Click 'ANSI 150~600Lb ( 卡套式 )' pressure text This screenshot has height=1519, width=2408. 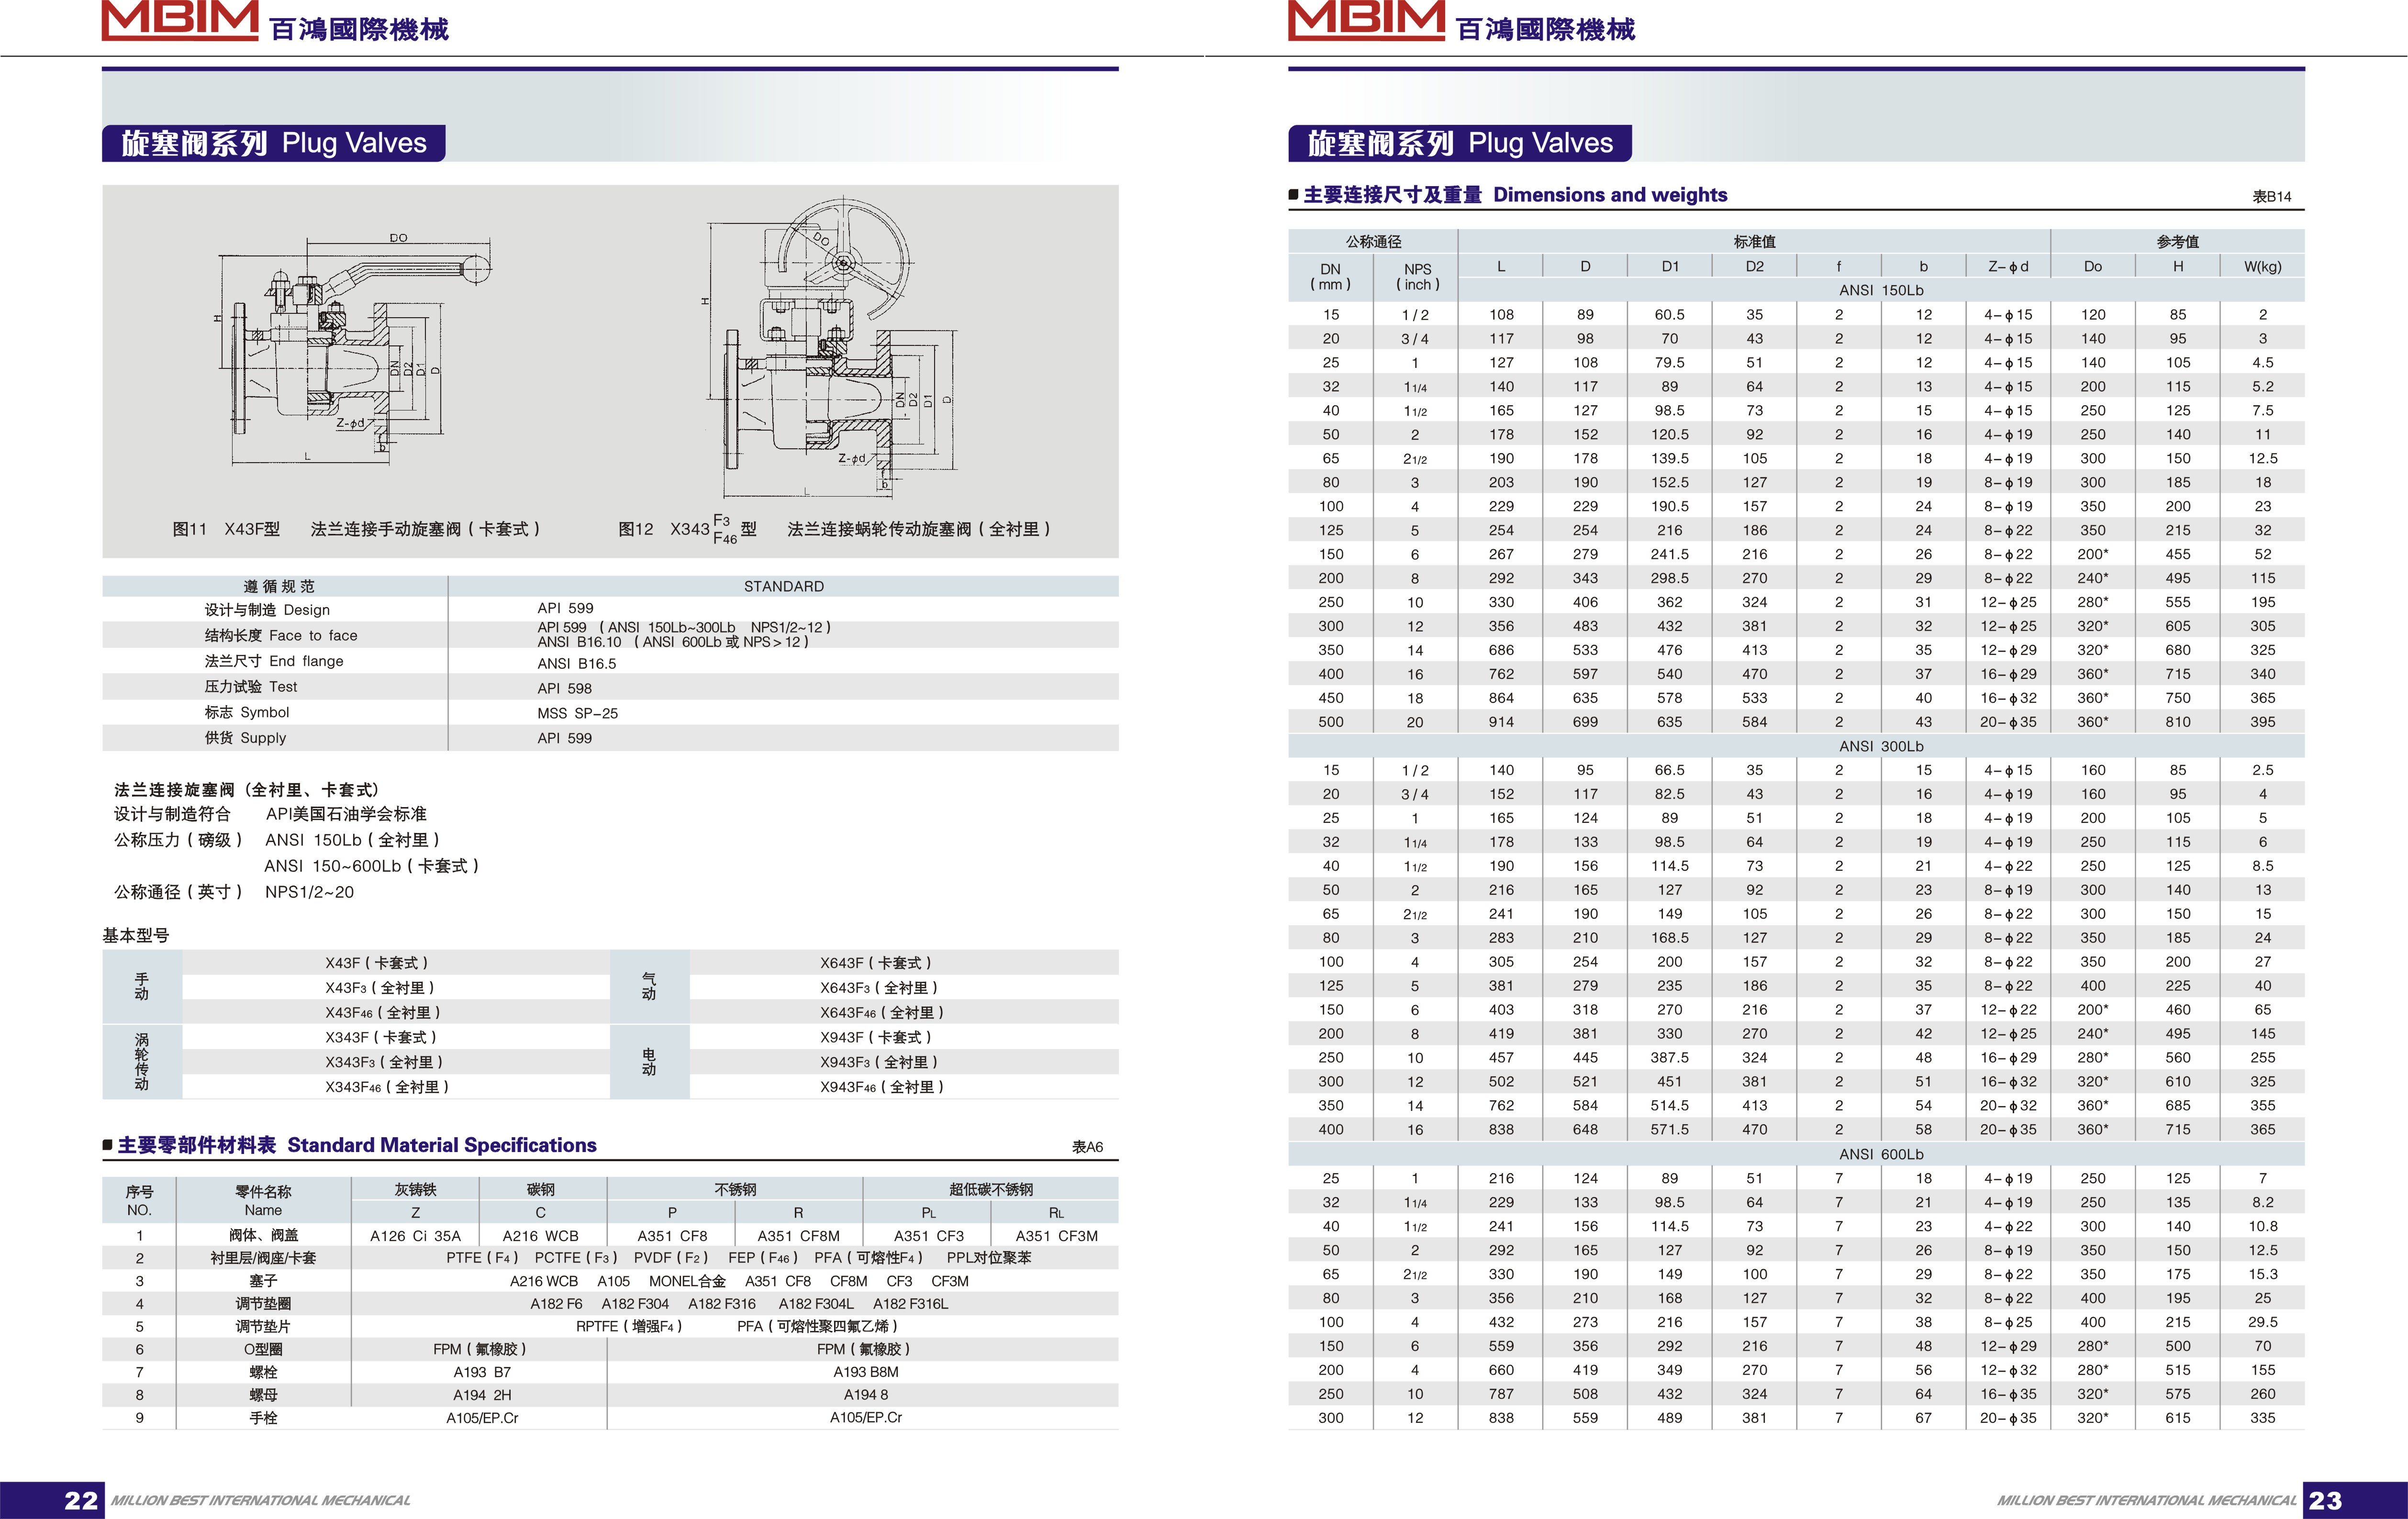pos(372,866)
